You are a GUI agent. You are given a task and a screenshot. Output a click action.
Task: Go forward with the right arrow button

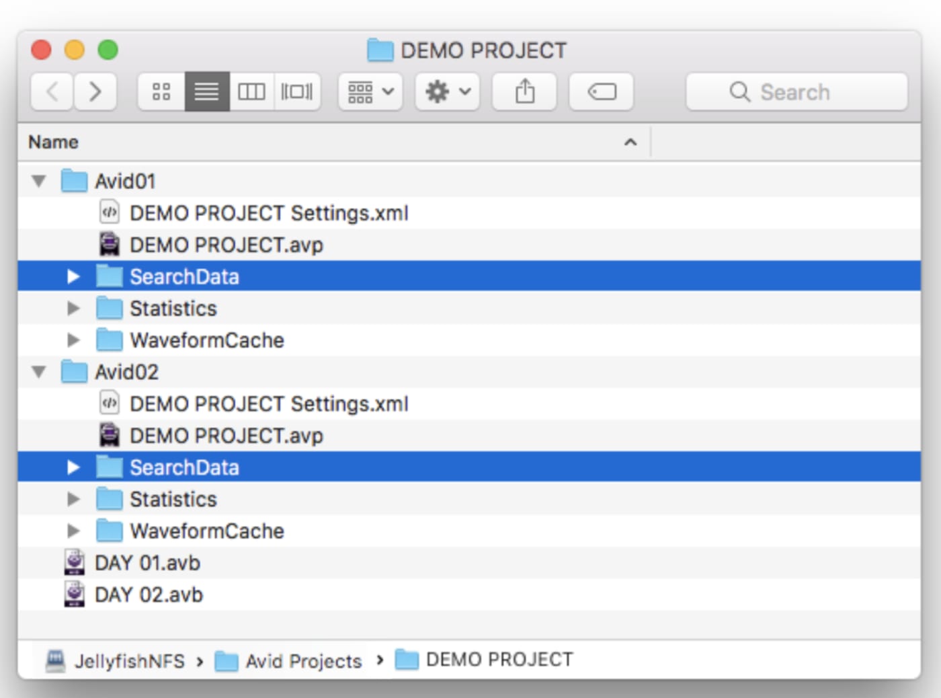pyautogui.click(x=95, y=91)
